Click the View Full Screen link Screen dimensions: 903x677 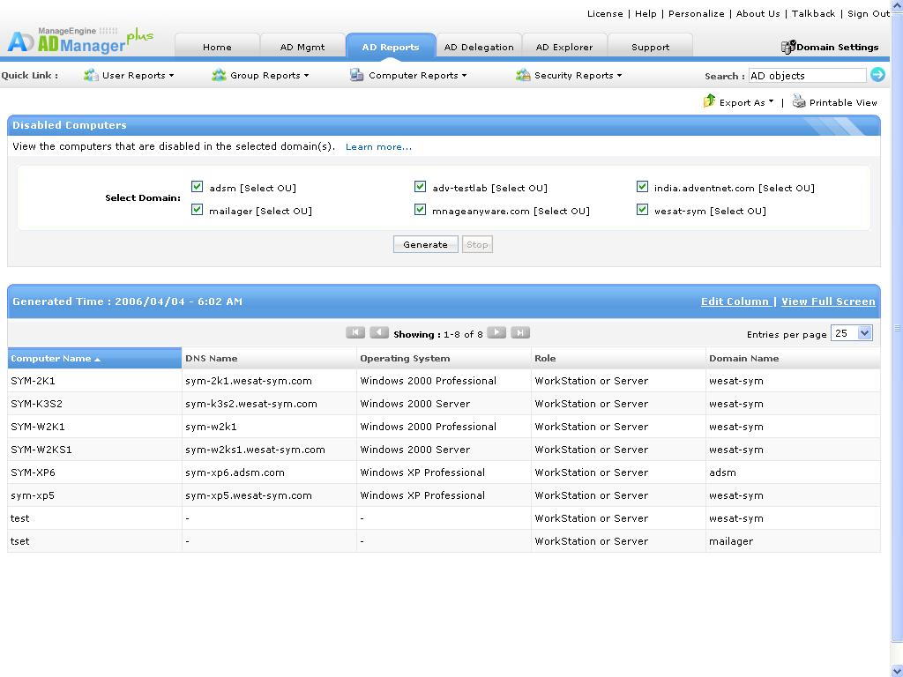pos(828,301)
